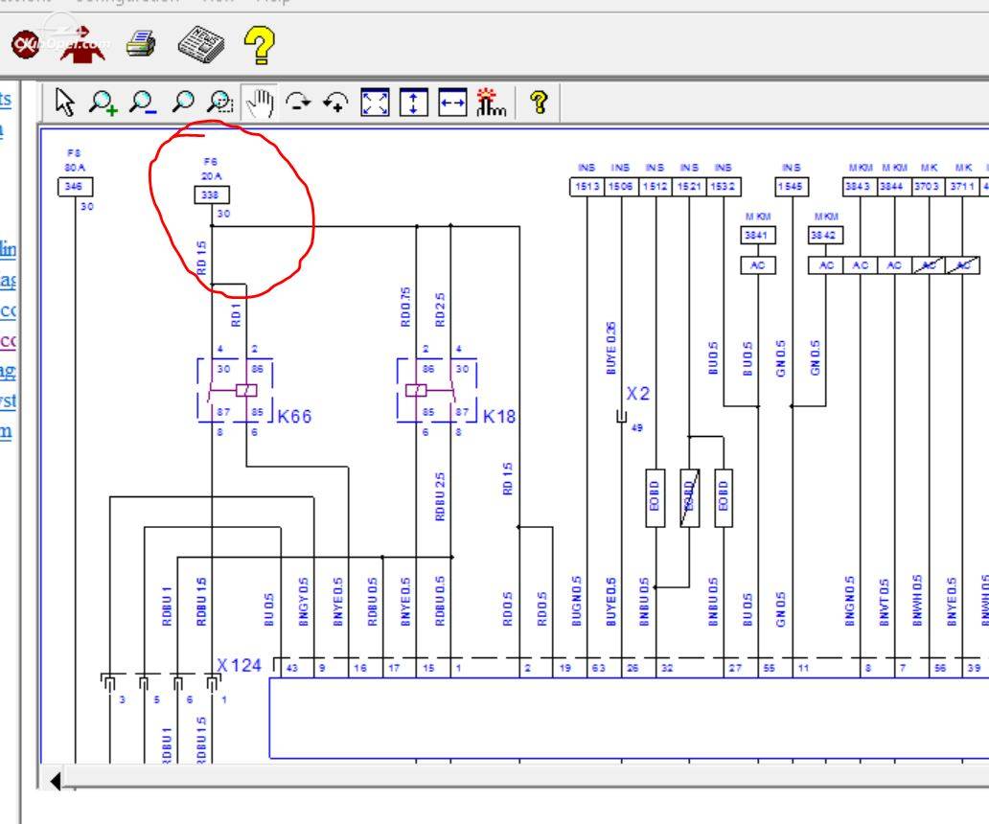
Task: Click wire label BNGY 0.5
Action: (304, 602)
